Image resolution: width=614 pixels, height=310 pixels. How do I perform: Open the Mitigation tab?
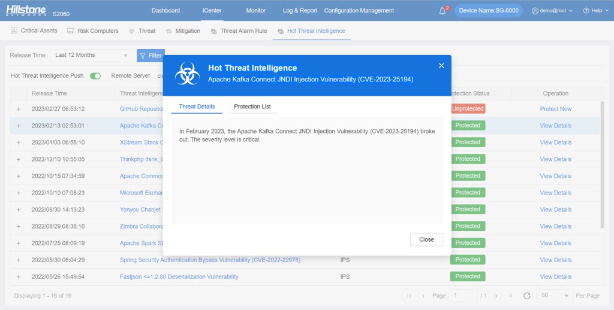[183, 31]
